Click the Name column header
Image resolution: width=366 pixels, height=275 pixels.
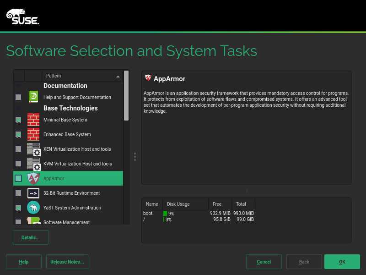click(152, 204)
